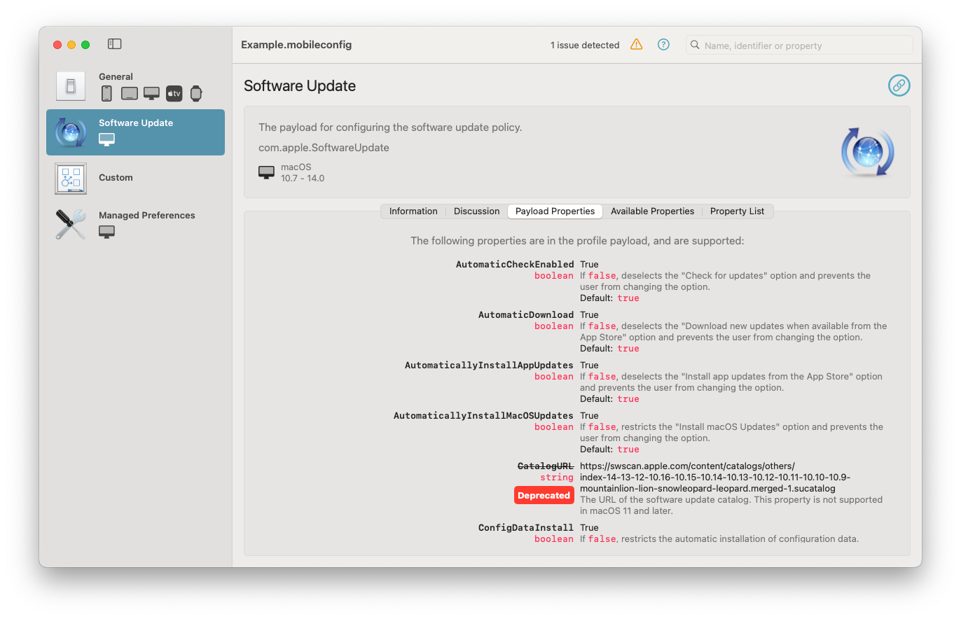961x619 pixels.
Task: Toggle the sidebar visibility button
Action: 115,44
